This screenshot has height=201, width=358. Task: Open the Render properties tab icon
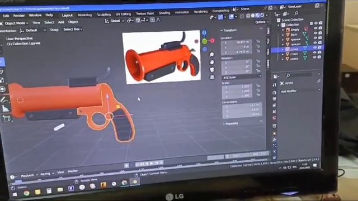274,93
